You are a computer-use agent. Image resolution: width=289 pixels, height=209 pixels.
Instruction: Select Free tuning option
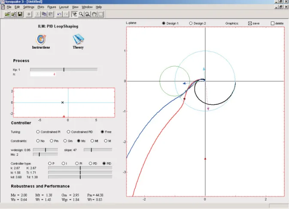click(x=102, y=132)
